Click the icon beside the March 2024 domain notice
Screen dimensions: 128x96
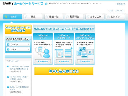8,87
